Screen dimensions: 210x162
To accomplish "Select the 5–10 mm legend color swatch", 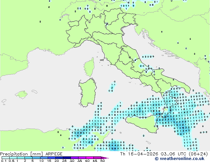I will click(x=36, y=158).
